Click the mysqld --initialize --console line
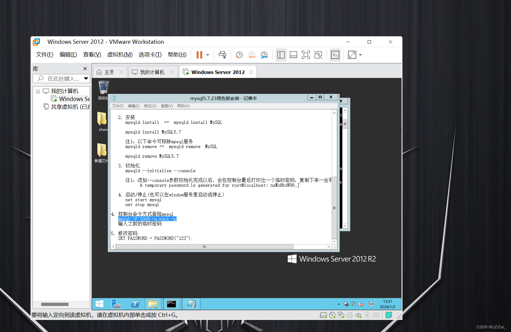This screenshot has width=511, height=332. pos(160,171)
